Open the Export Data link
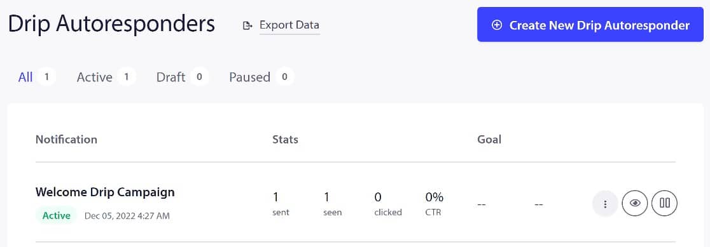This screenshot has height=247, width=710. [289, 25]
